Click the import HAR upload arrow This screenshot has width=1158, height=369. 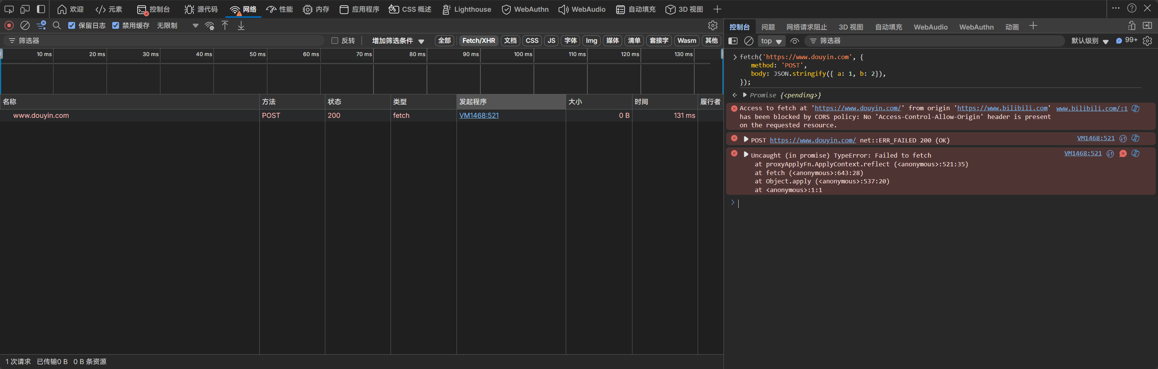pyautogui.click(x=225, y=26)
